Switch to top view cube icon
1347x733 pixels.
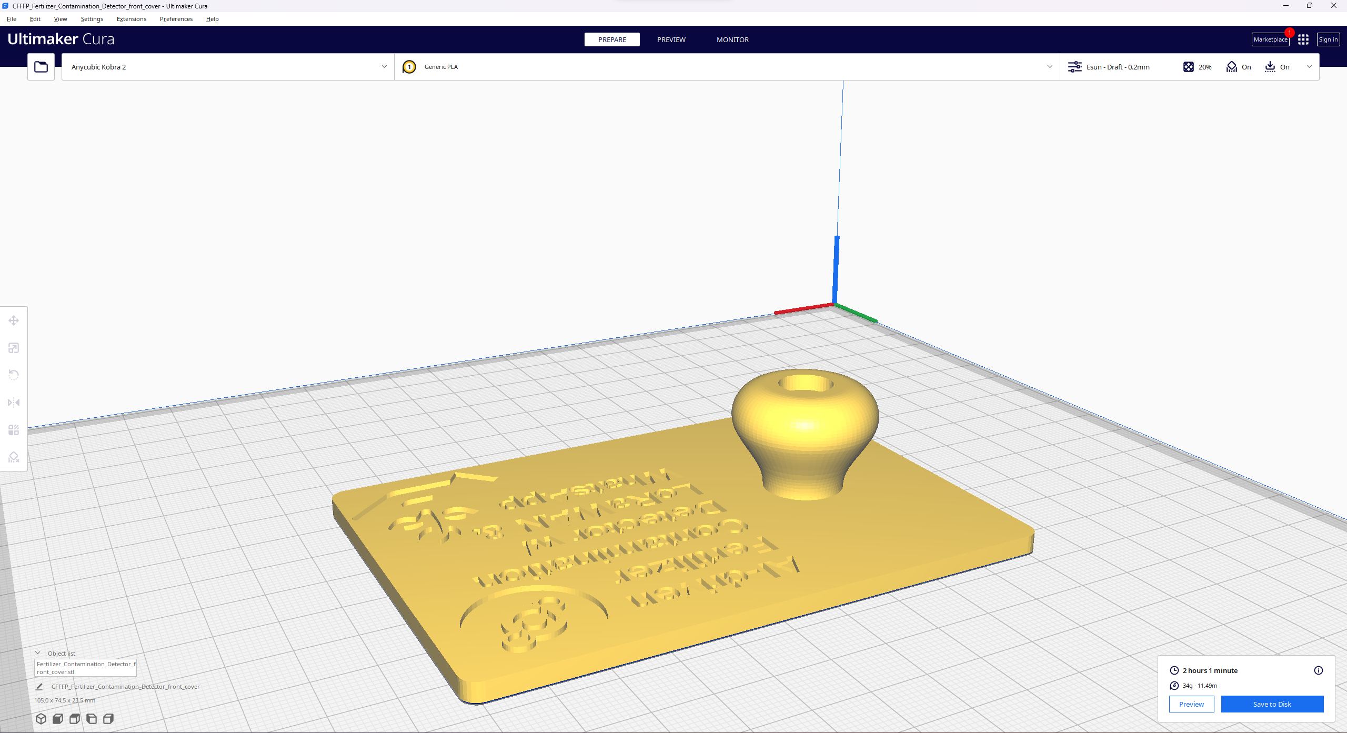point(75,719)
